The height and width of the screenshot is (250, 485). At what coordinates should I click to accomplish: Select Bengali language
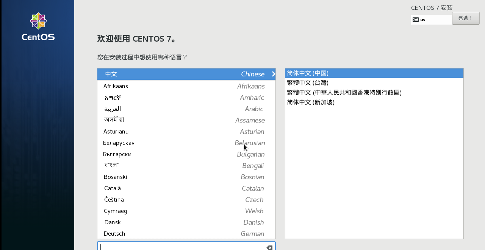point(186,166)
